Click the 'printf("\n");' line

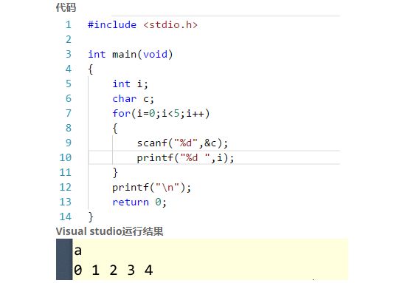point(152,188)
